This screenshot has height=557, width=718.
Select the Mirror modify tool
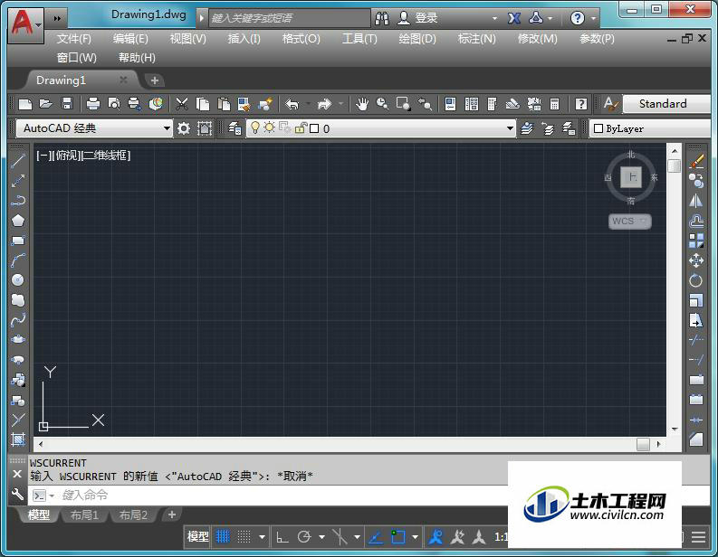[x=696, y=201]
